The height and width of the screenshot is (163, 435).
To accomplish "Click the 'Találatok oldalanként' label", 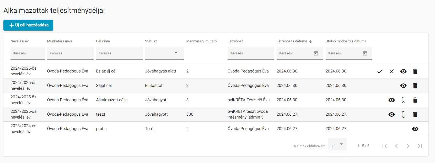I will tap(309, 146).
